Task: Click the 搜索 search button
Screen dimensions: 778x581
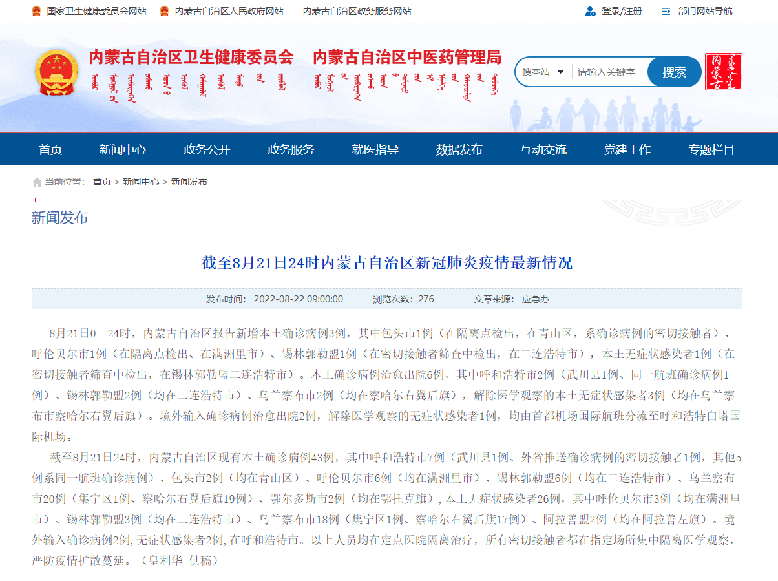Action: tap(674, 72)
